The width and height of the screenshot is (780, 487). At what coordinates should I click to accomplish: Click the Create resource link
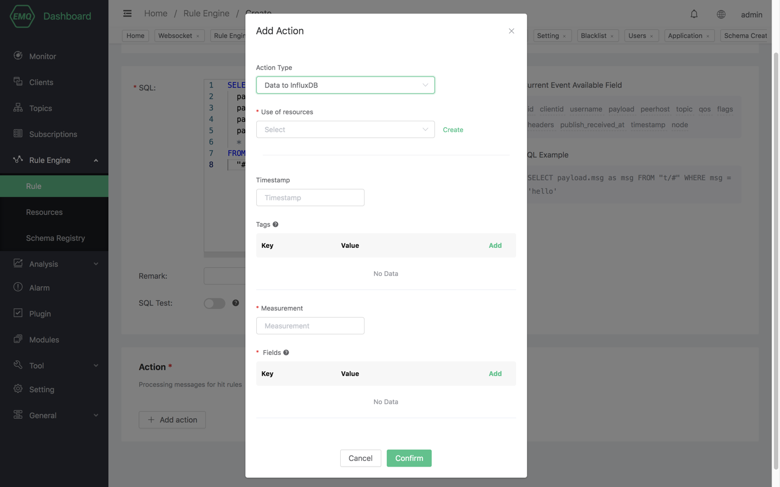(x=453, y=130)
